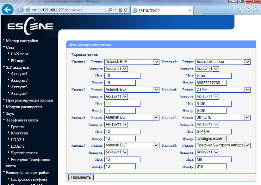Open Мастер настройки menu item

pyautogui.click(x=22, y=41)
